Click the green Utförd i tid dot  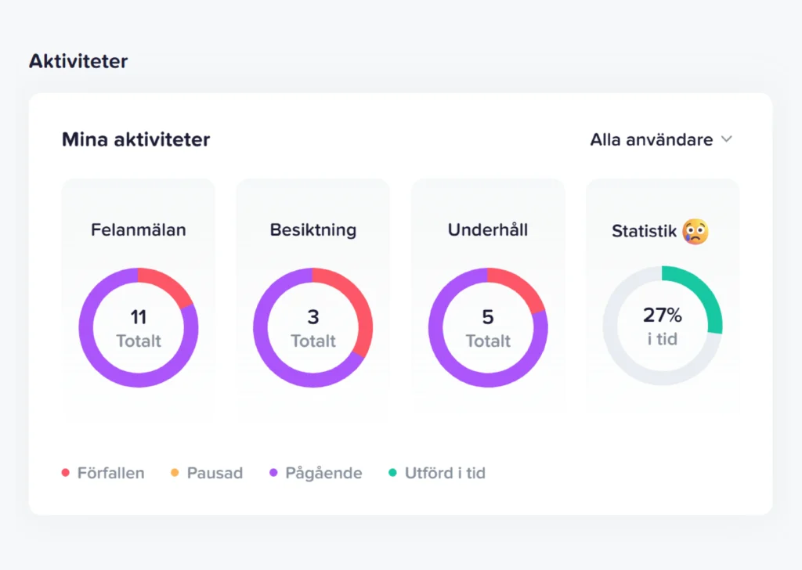point(393,473)
